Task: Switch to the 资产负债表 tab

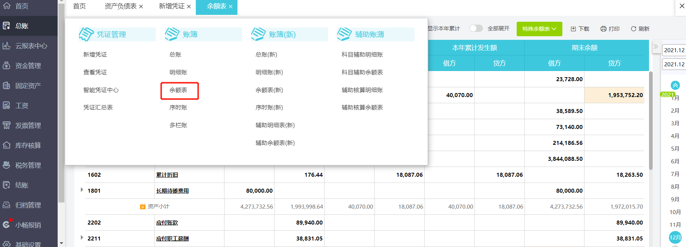Action: click(x=120, y=7)
